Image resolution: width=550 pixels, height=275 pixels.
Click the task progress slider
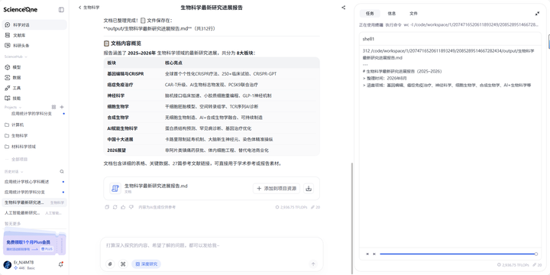(x=458, y=254)
